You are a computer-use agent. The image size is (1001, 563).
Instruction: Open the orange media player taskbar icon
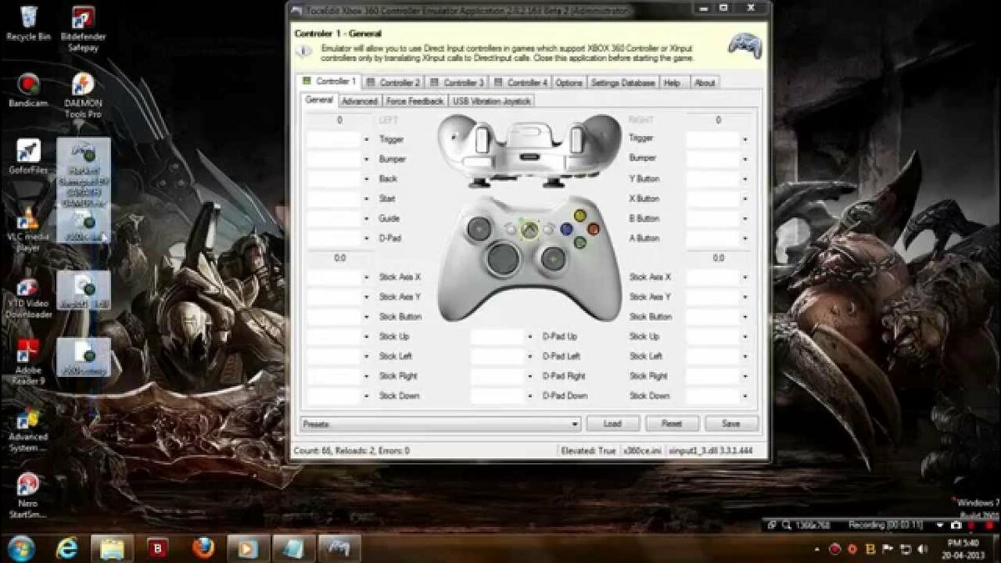[248, 548]
